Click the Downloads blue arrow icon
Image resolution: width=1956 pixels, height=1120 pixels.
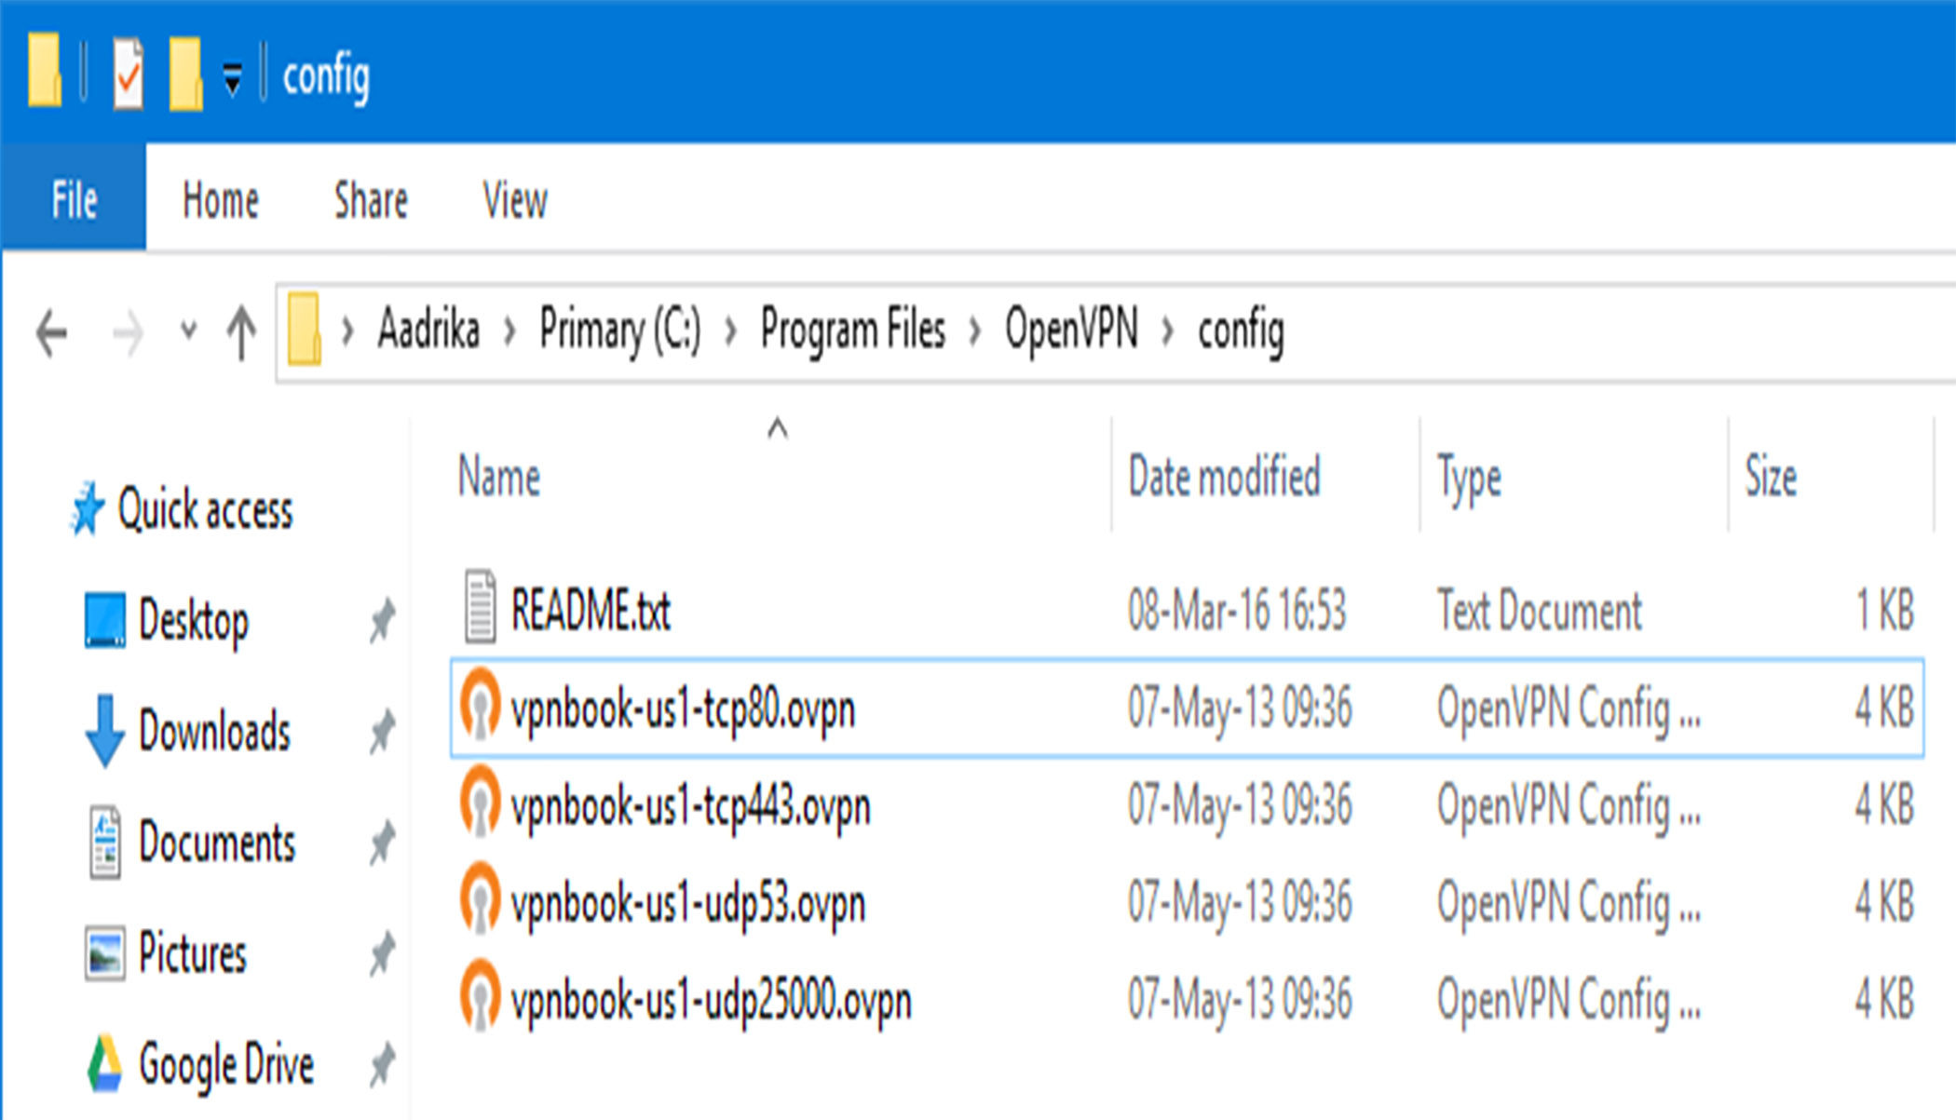[104, 732]
